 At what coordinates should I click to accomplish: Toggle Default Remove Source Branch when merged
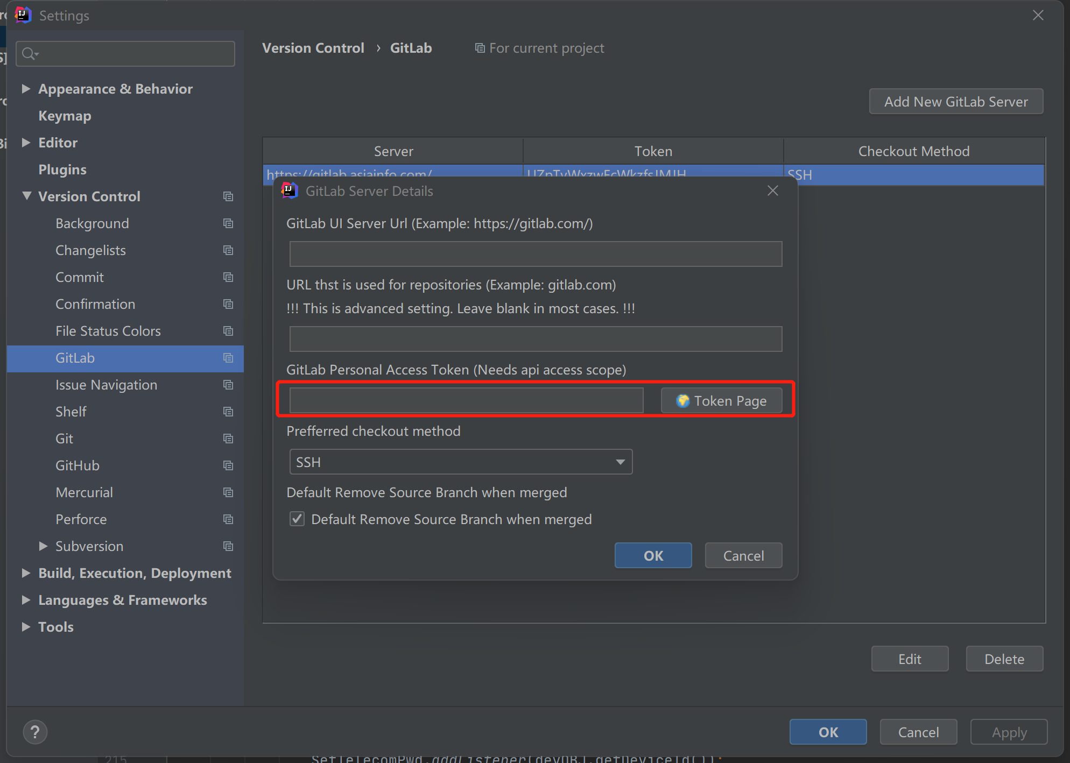pyautogui.click(x=297, y=519)
